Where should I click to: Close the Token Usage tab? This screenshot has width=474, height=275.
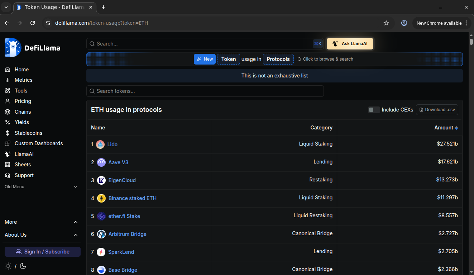91,7
